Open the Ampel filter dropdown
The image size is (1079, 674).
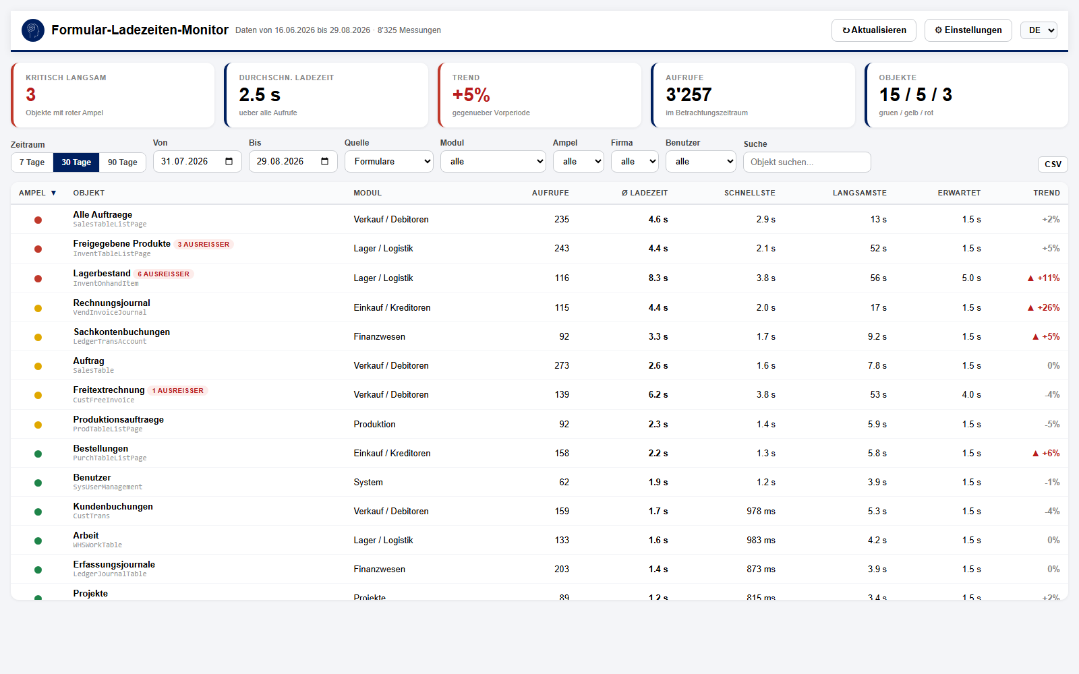[x=579, y=162]
